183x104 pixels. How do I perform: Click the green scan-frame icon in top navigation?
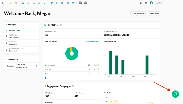point(34,3)
